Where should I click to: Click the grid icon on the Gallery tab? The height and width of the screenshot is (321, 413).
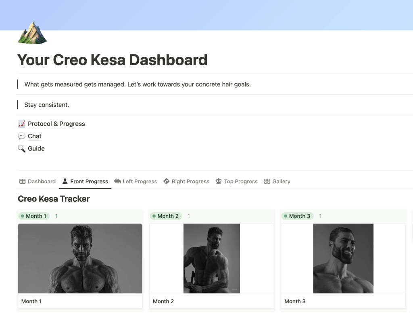[267, 181]
